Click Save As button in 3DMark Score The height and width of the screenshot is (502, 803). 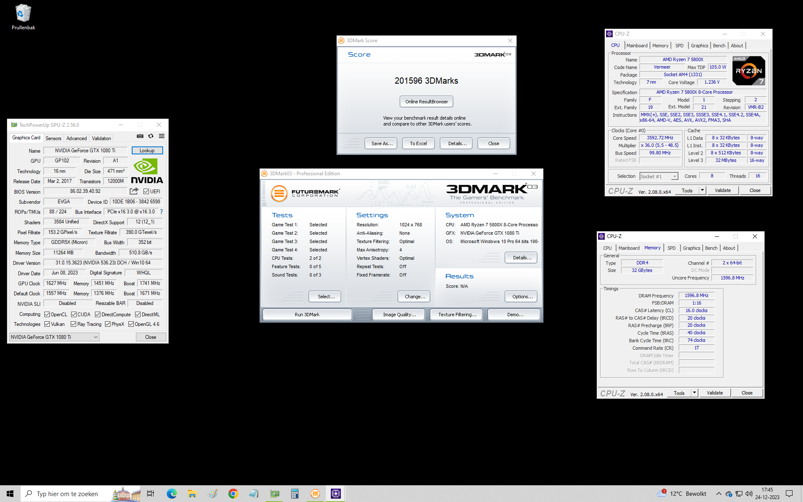coord(381,143)
